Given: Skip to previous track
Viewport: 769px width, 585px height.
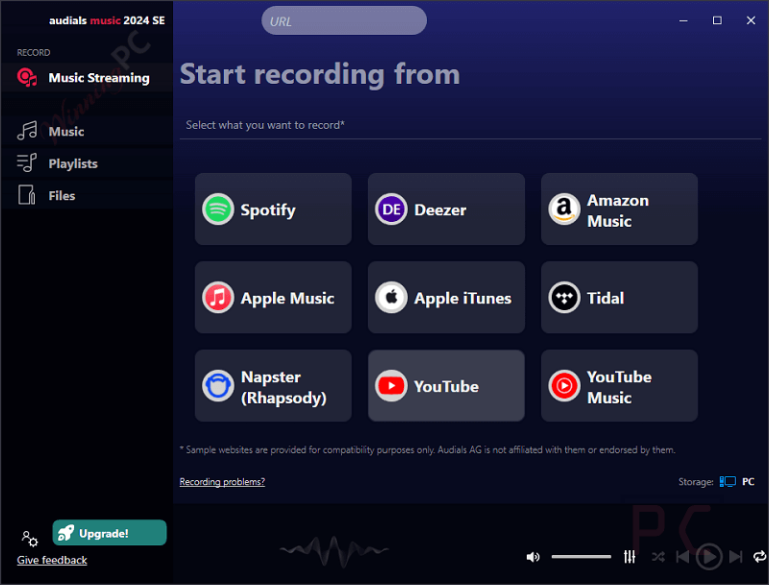Looking at the screenshot, I should coord(683,557).
